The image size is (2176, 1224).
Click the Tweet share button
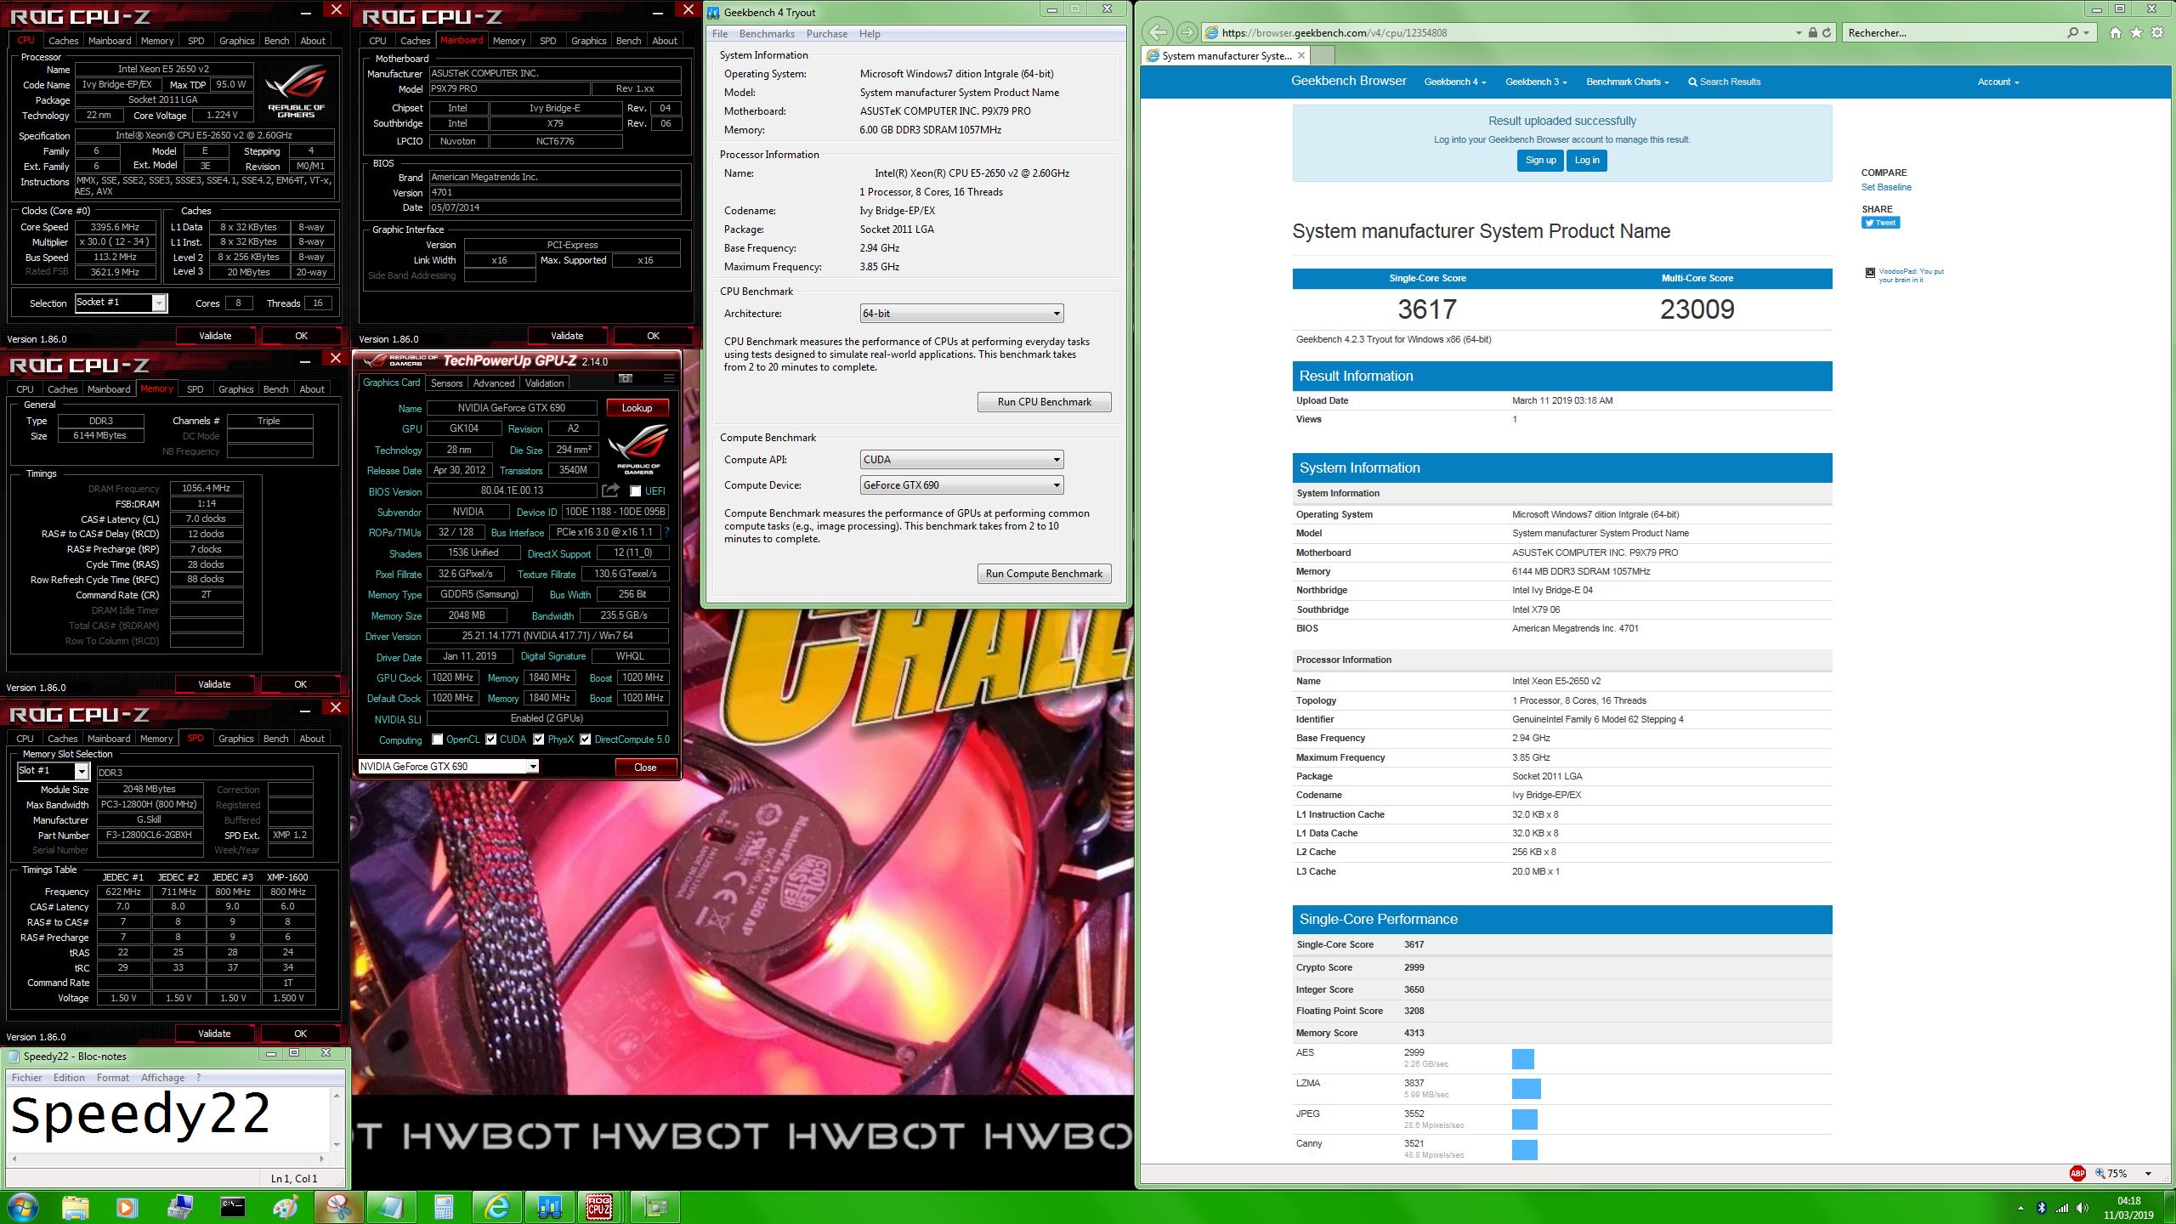pyautogui.click(x=1880, y=223)
